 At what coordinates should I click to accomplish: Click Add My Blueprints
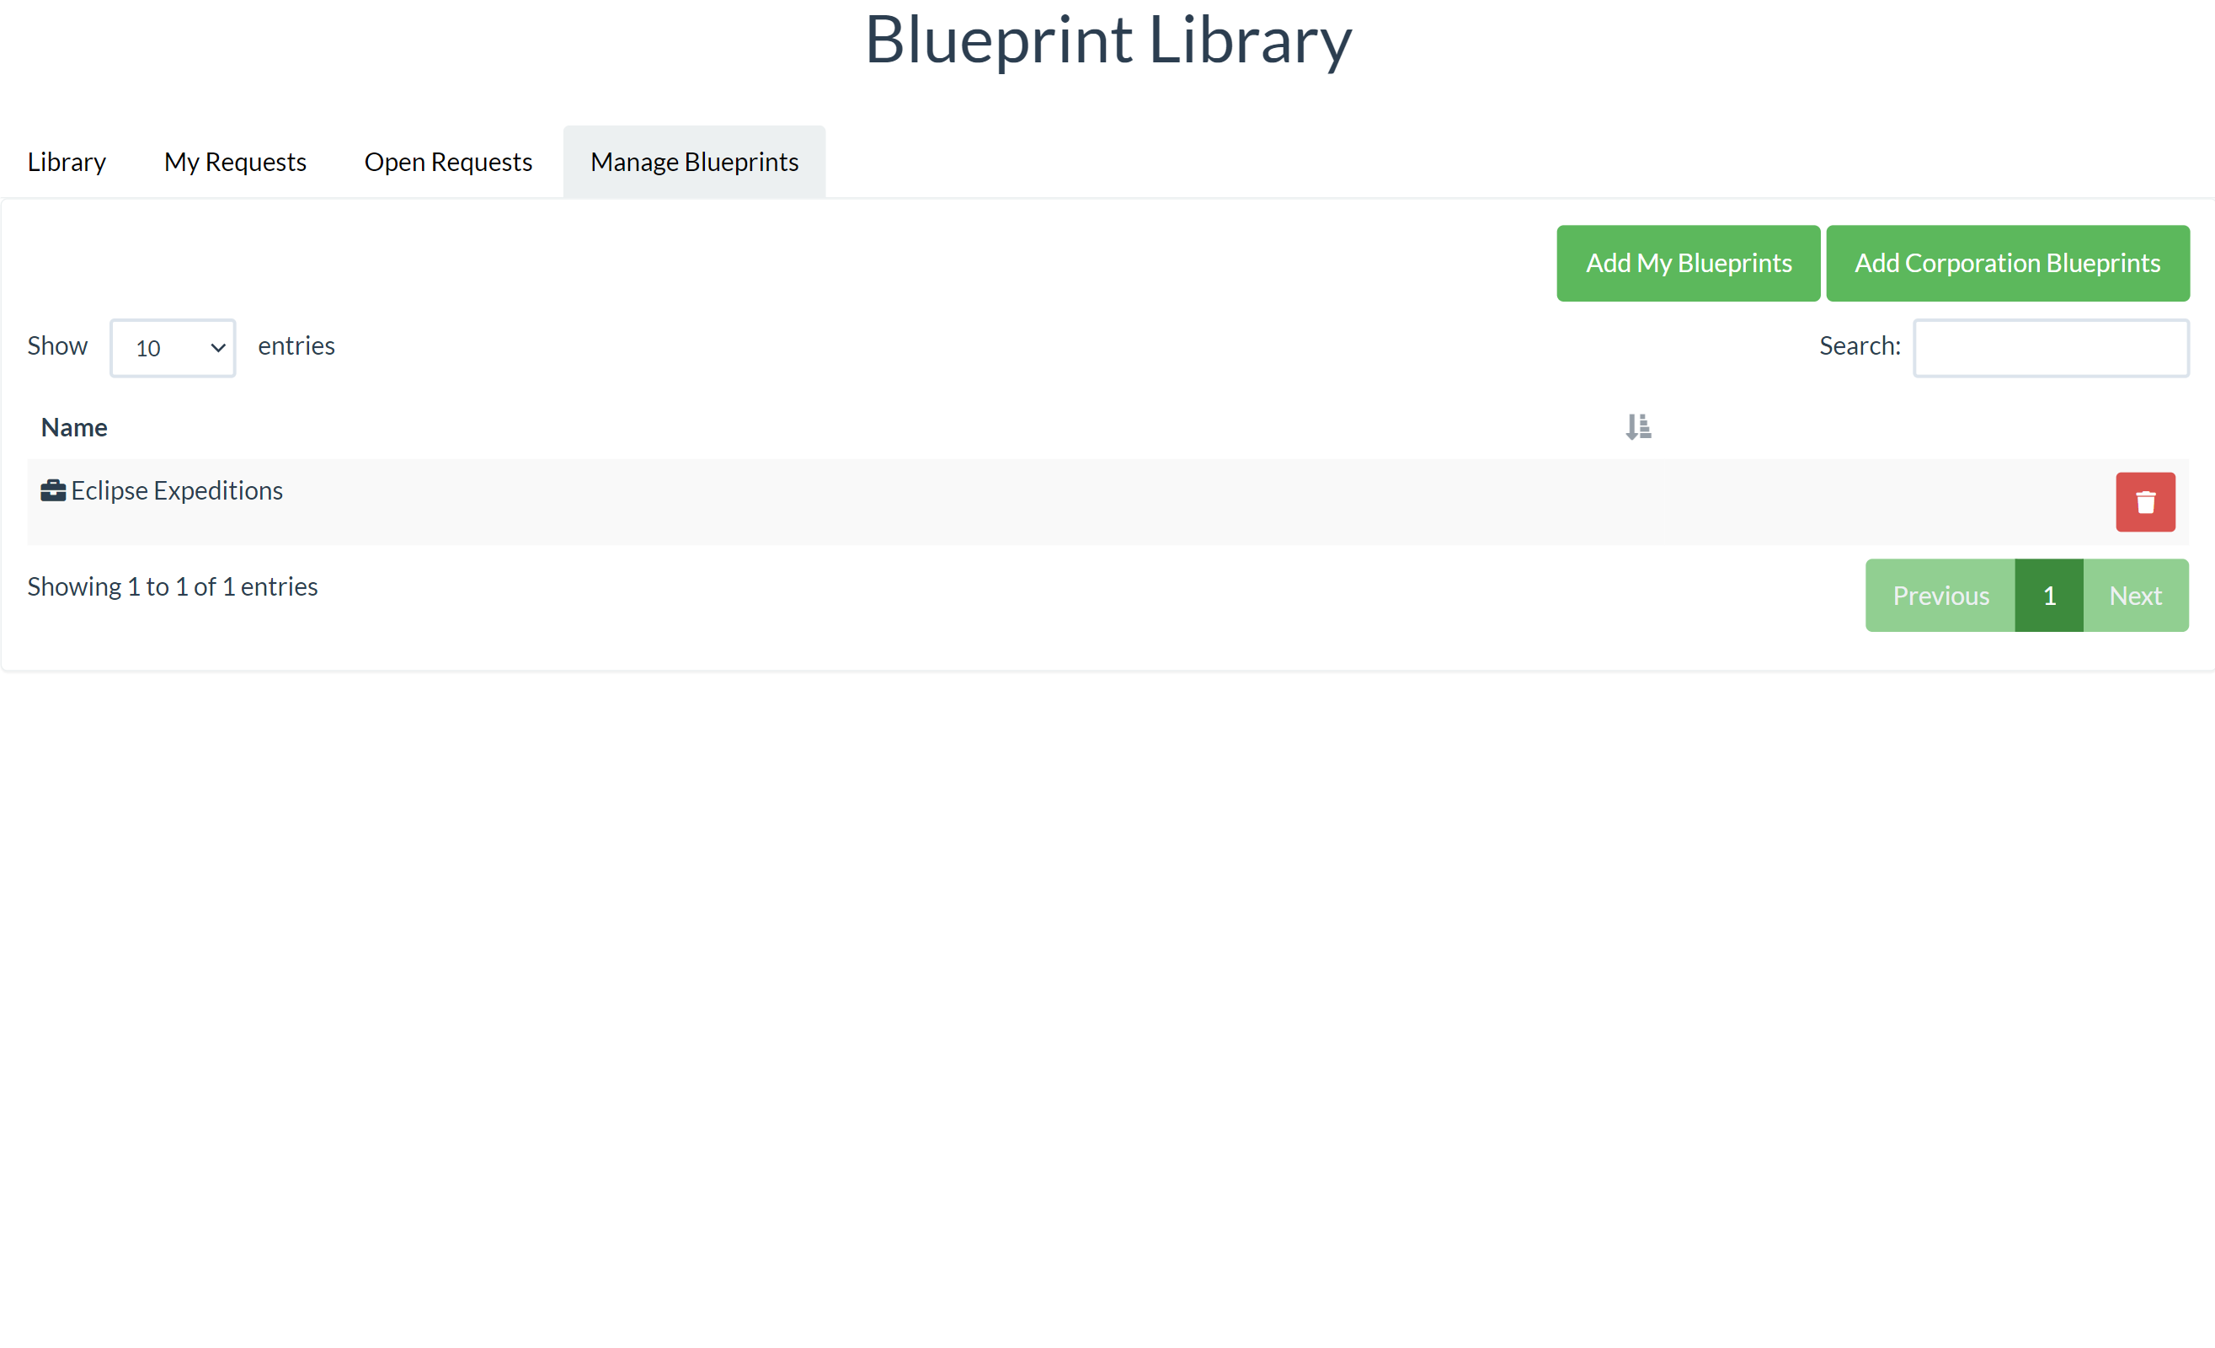pos(1687,263)
